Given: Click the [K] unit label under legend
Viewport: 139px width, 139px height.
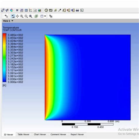Looking at the screenshot, I should (x=4, y=85).
